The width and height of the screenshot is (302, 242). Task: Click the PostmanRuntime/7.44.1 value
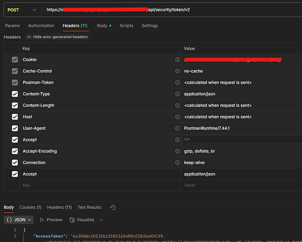[x=207, y=128]
